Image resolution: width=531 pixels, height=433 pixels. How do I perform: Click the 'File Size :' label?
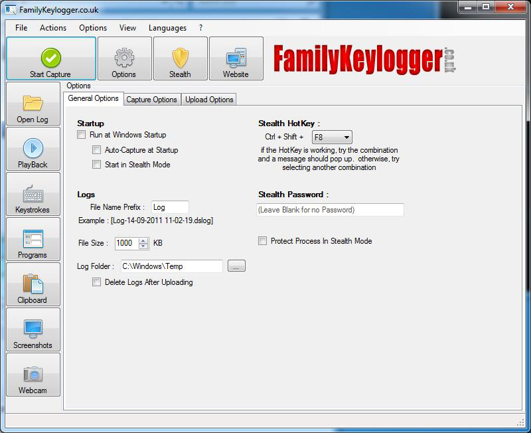93,243
